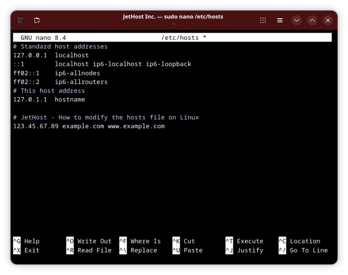Click the '/etc/hosts *' file name header
The width and height of the screenshot is (348, 275).
(x=184, y=38)
